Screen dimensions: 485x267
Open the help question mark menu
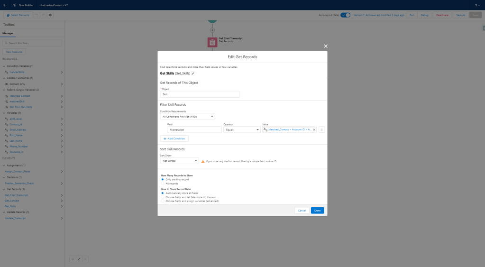(x=476, y=5)
